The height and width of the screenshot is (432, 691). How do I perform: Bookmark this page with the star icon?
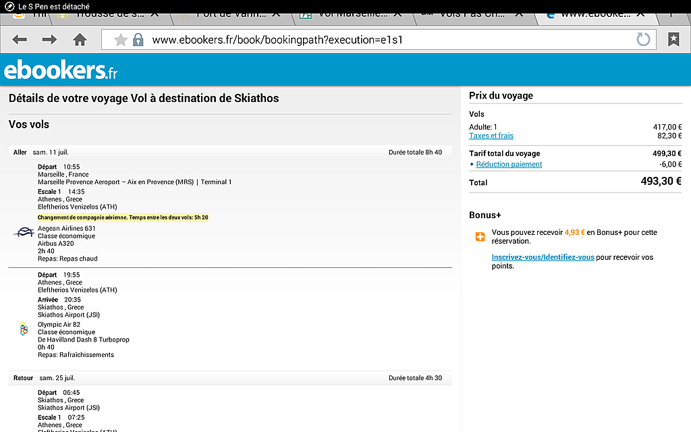[120, 40]
